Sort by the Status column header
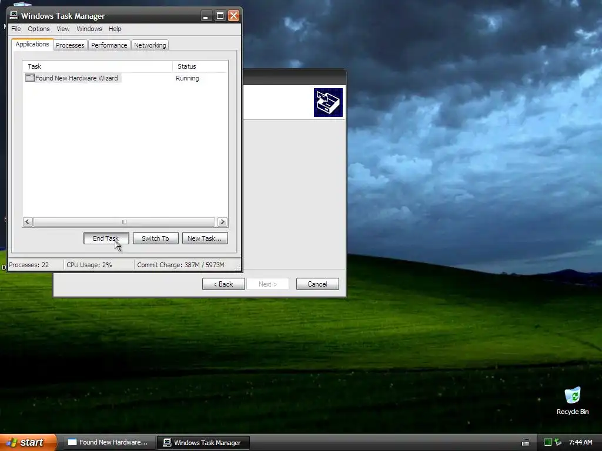The height and width of the screenshot is (451, 602). [x=200, y=66]
